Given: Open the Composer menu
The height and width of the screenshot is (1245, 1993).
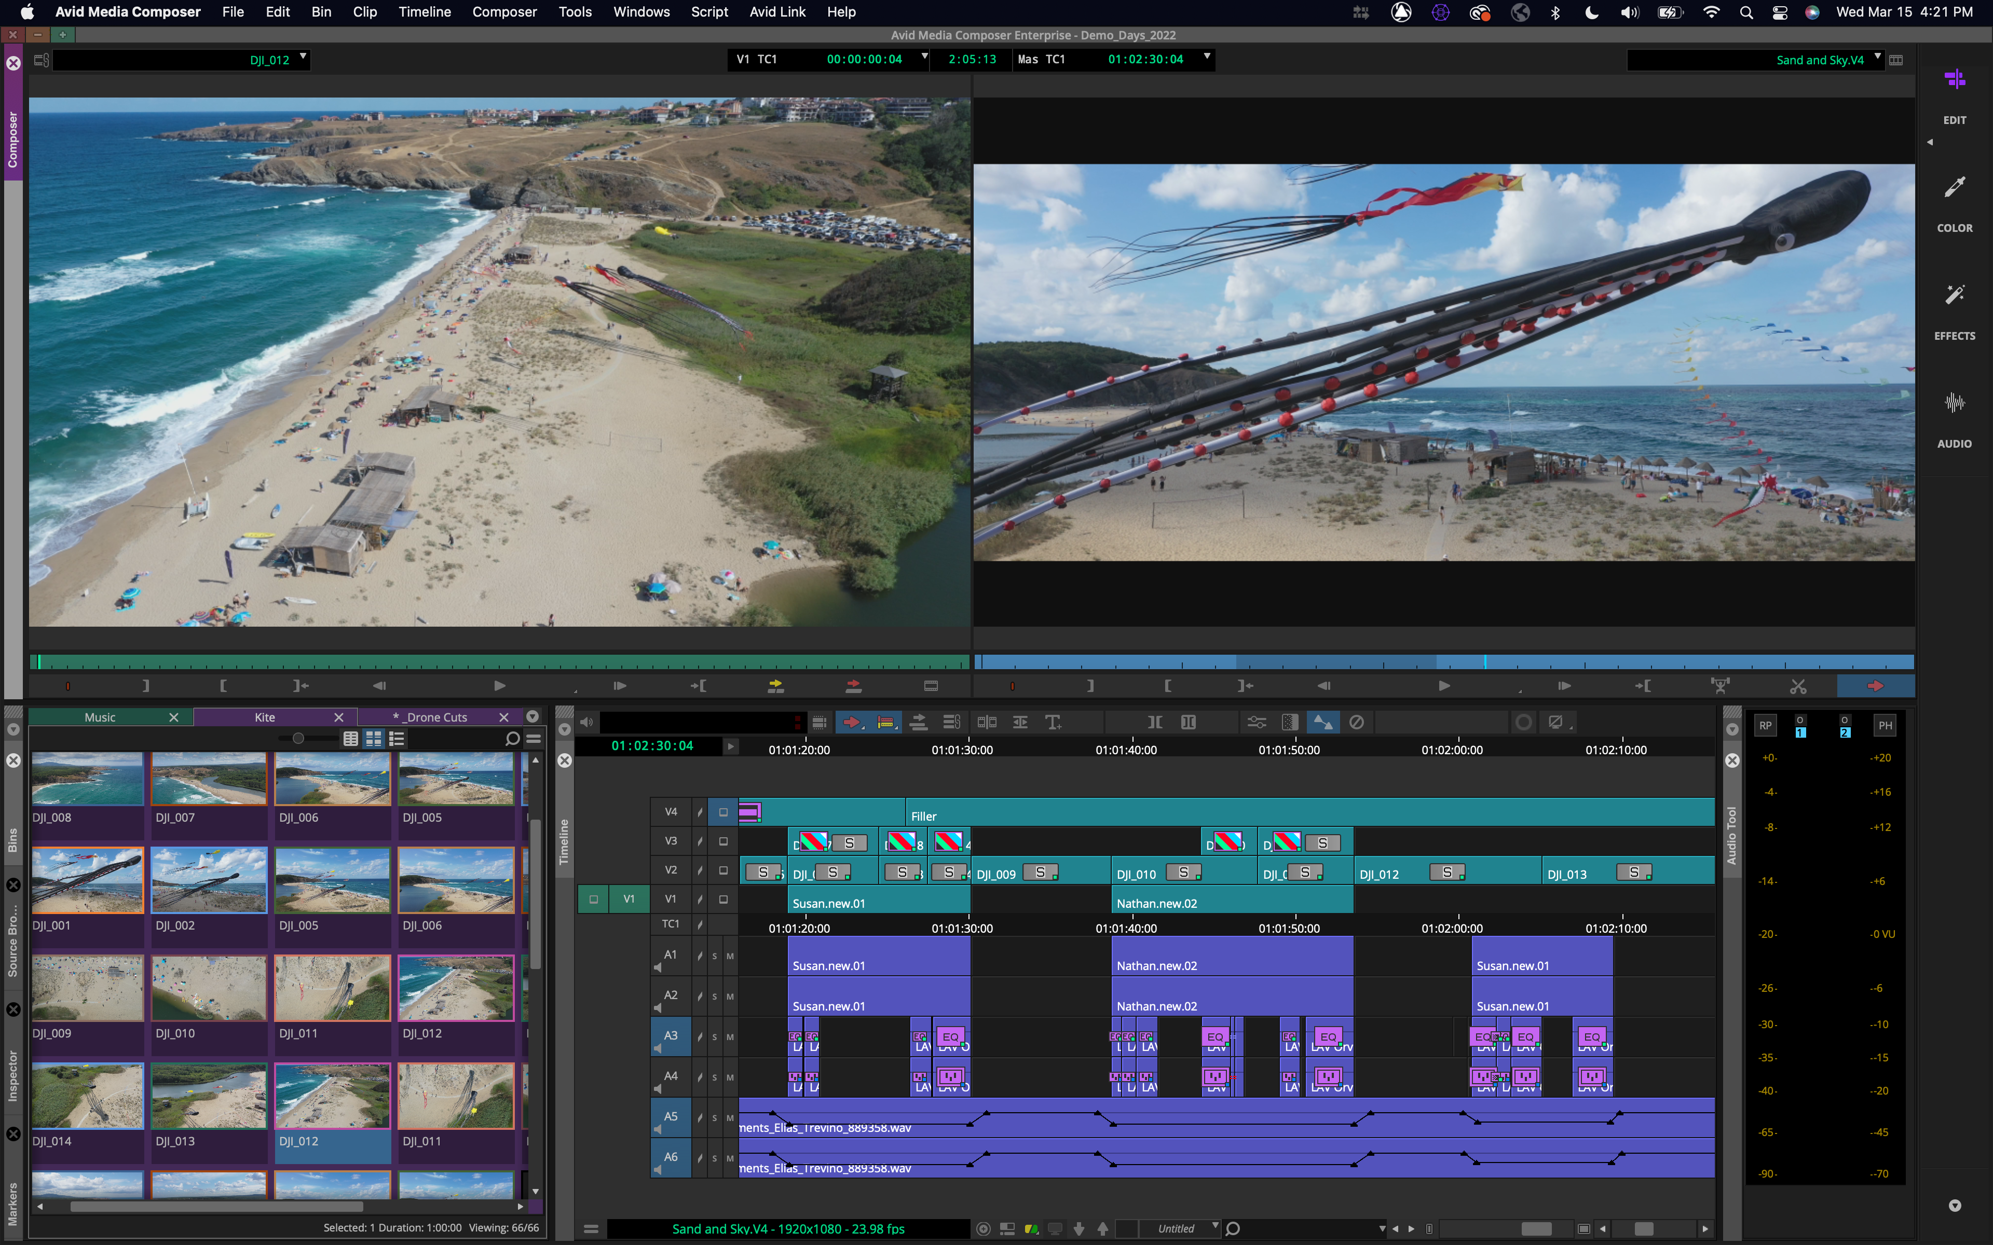Looking at the screenshot, I should (504, 11).
